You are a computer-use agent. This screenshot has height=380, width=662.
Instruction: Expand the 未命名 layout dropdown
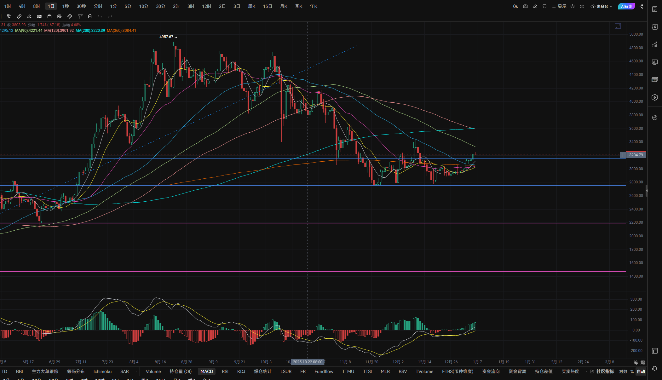coord(602,6)
